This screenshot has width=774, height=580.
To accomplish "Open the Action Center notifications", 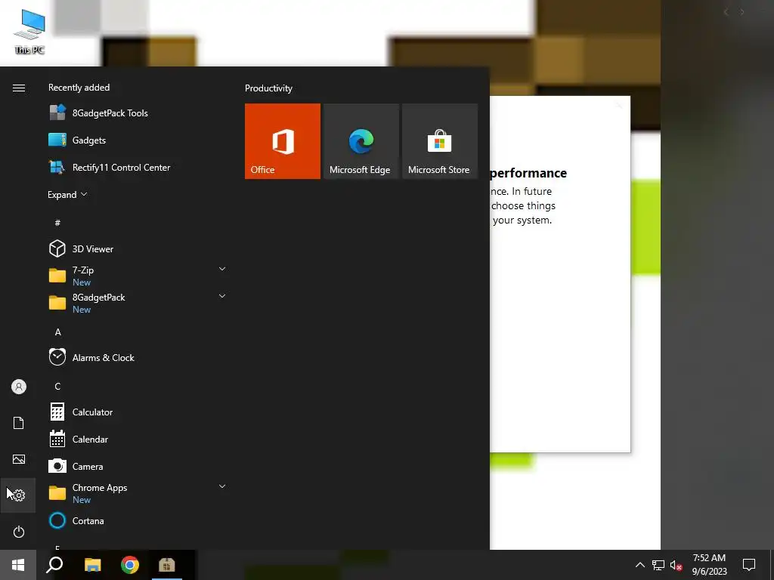I will pyautogui.click(x=749, y=565).
